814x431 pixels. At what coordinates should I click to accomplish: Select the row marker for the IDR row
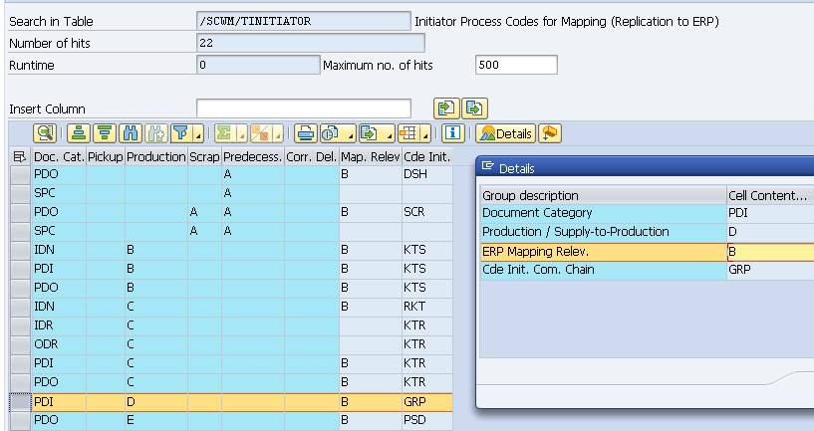19,325
